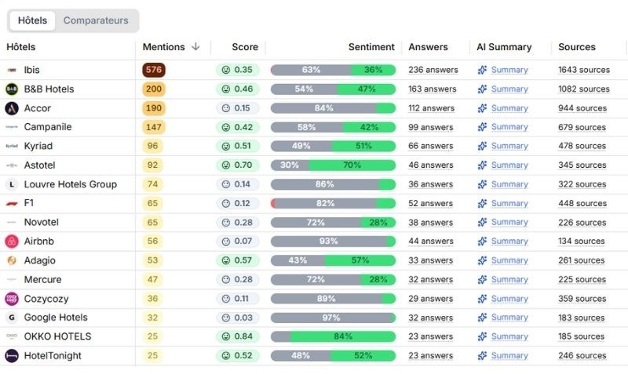628x374 pixels.
Task: Click the Accor logo icon
Action: (x=12, y=108)
